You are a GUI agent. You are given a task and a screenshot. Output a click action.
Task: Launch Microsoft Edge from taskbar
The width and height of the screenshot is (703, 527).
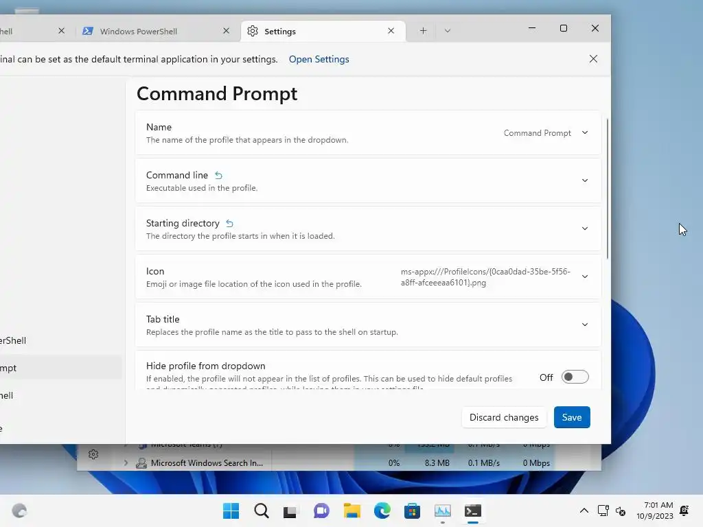click(382, 511)
